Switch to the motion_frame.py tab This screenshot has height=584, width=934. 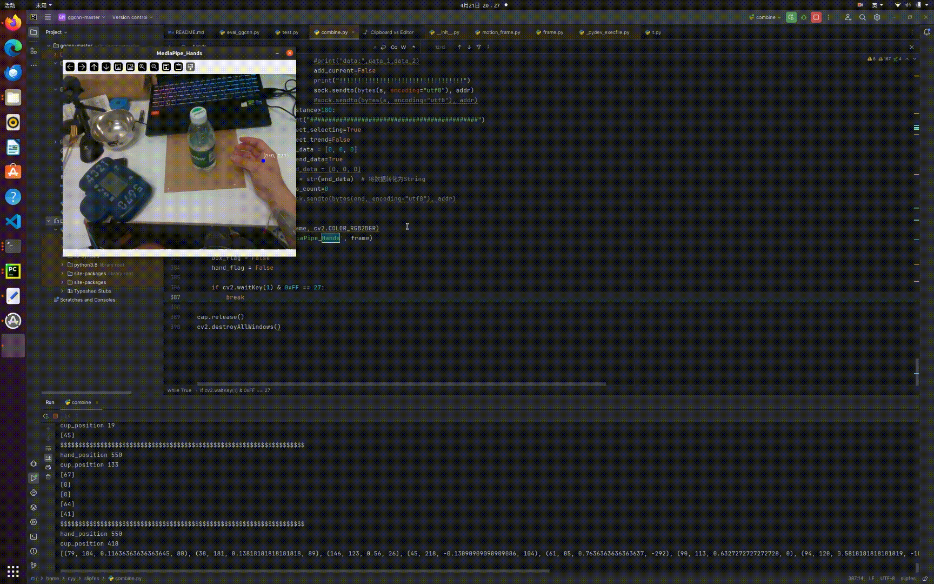click(497, 32)
